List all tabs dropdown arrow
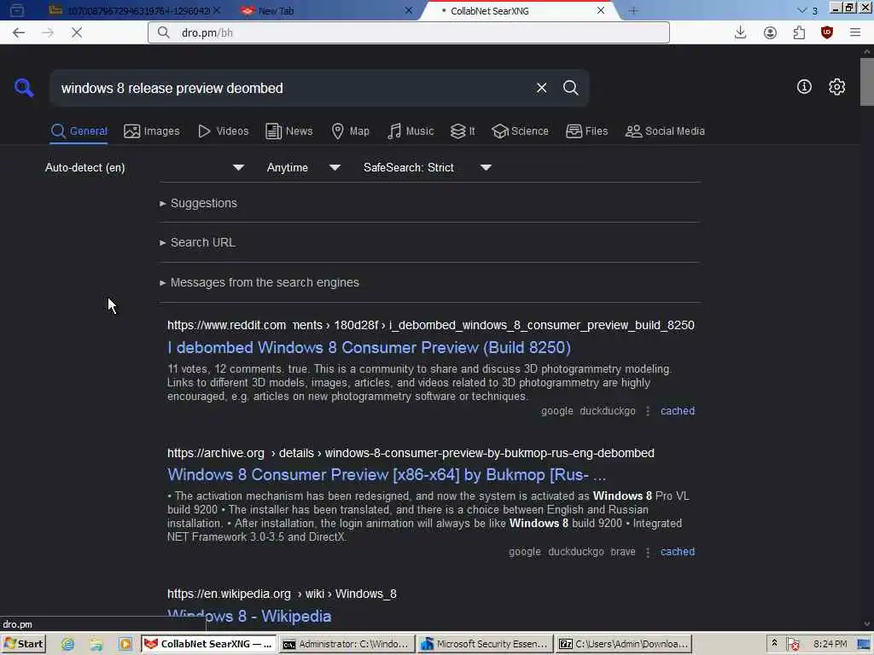 802,10
